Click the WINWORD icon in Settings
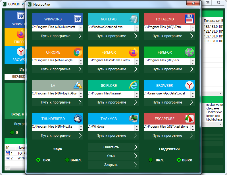 78,19
